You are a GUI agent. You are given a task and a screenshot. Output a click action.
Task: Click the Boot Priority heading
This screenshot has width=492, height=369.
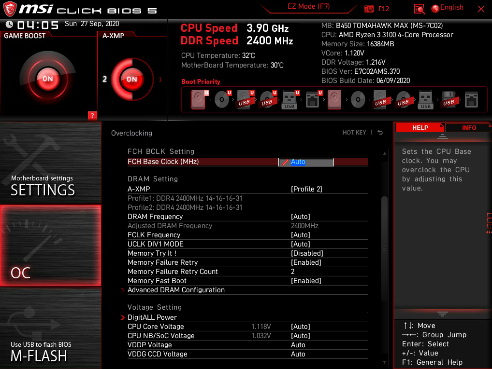pos(201,82)
